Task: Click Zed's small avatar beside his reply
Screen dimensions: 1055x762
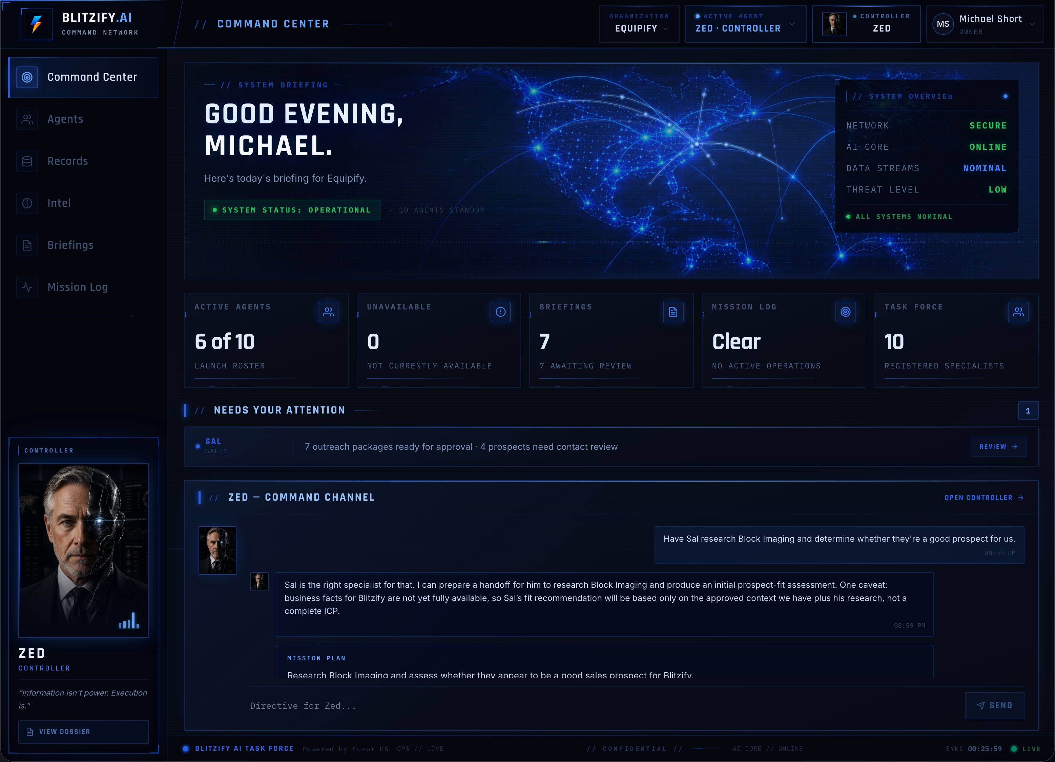Action: coord(259,582)
